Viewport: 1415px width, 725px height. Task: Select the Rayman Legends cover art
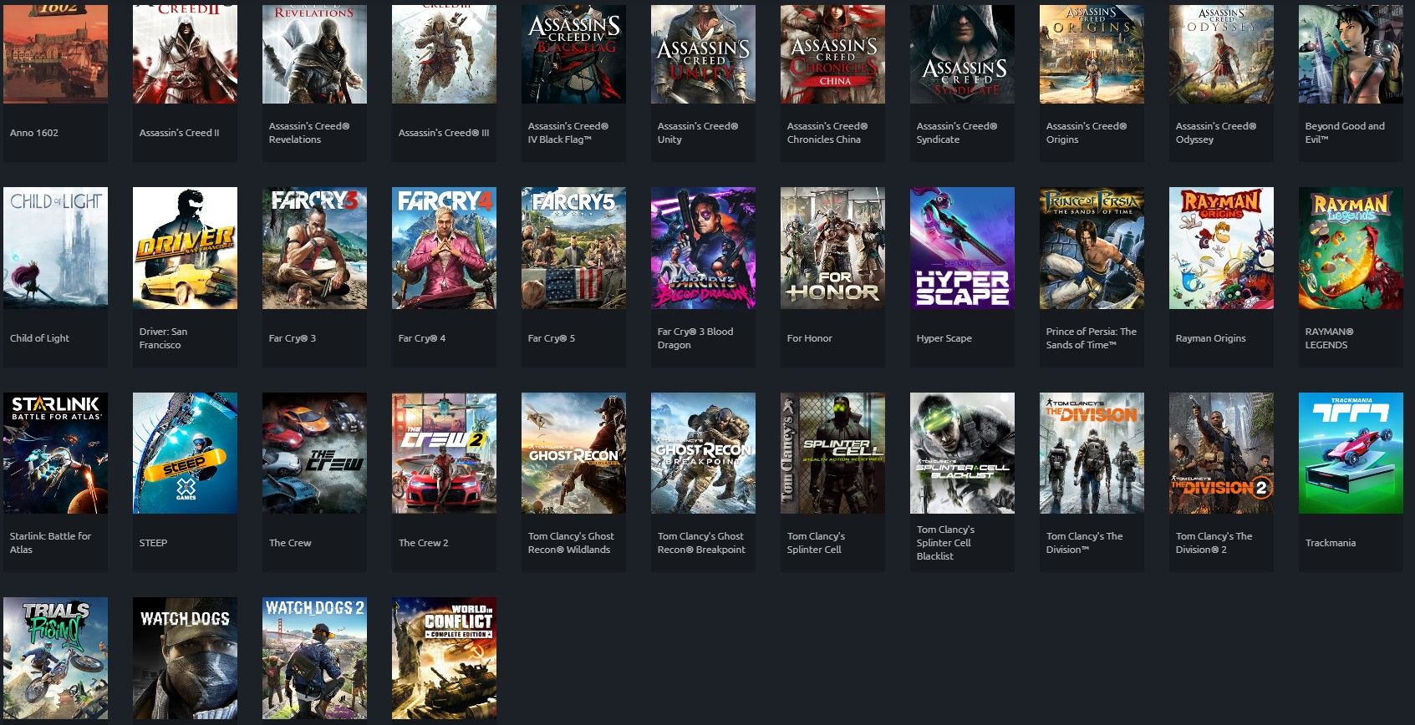click(x=1351, y=248)
